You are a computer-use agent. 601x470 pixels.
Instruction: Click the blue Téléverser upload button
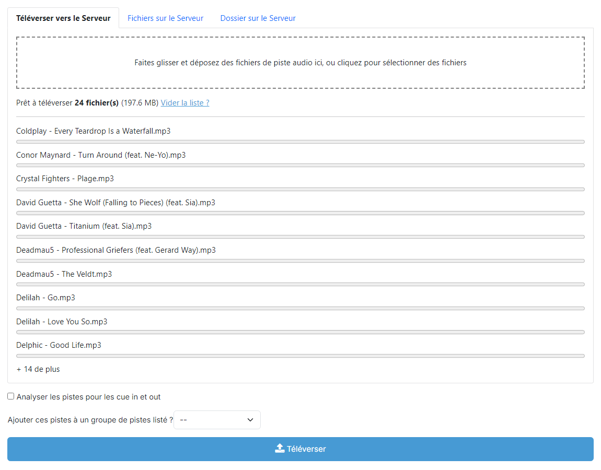(300, 449)
